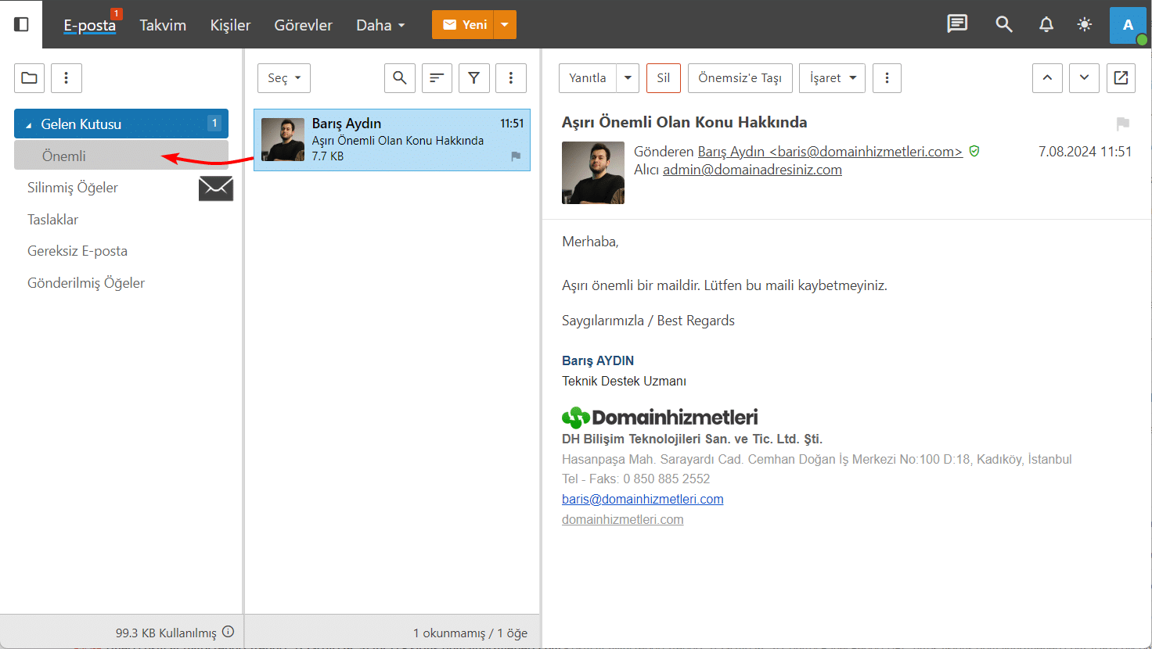Open the notifications bell

point(1046,24)
